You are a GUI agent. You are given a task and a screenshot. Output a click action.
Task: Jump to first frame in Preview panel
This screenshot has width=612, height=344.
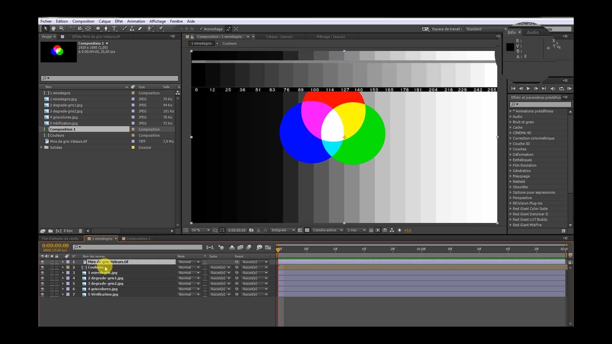point(513,89)
